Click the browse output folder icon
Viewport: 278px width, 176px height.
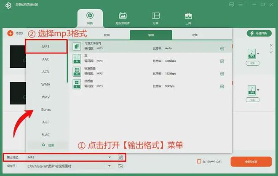click(120, 166)
